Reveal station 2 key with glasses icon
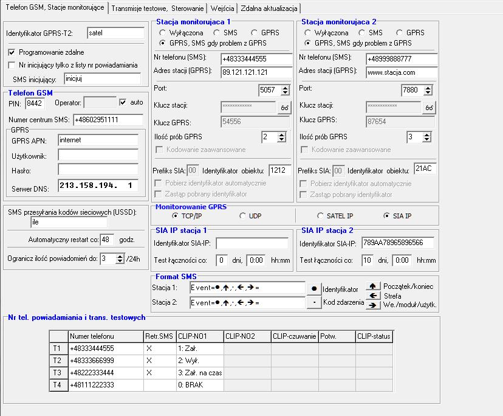Image resolution: width=503 pixels, height=416 pixels. coord(429,108)
